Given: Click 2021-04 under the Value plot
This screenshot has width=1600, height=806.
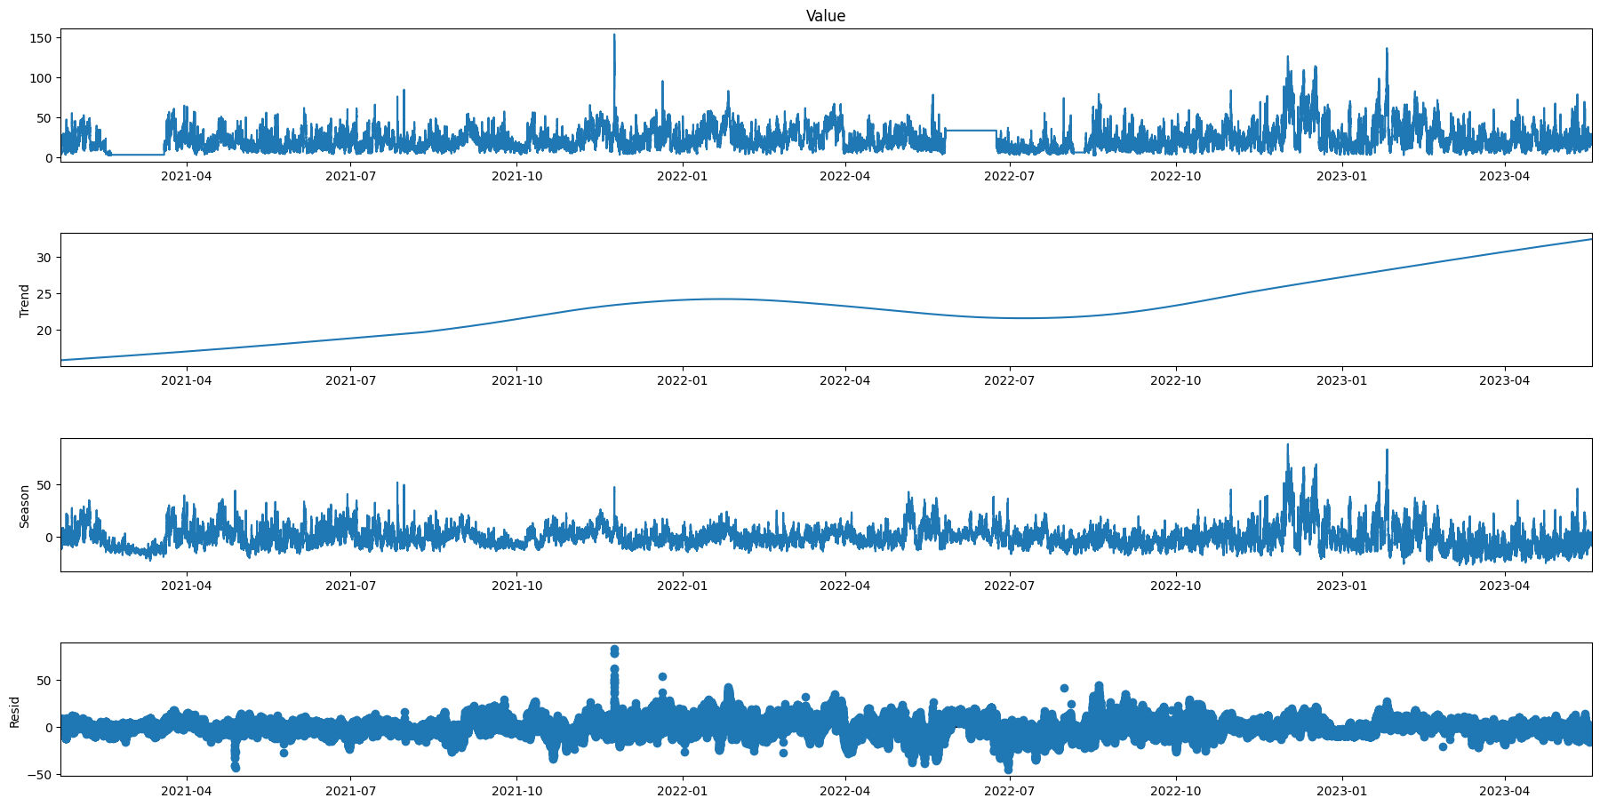Looking at the screenshot, I should click(187, 176).
